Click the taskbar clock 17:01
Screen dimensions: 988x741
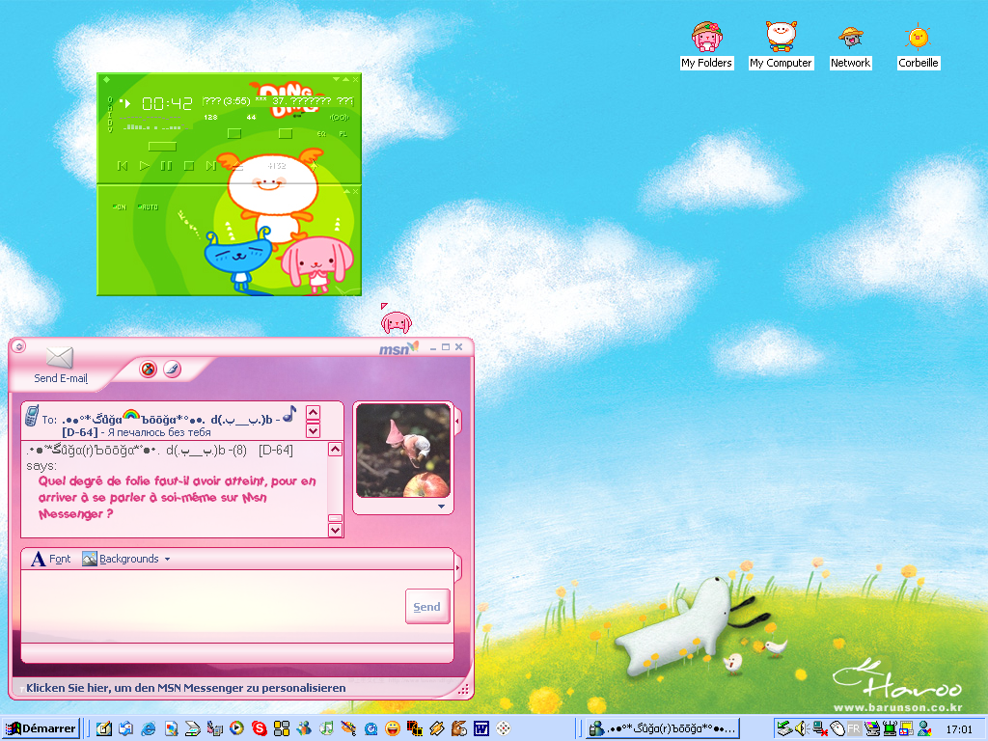click(959, 729)
